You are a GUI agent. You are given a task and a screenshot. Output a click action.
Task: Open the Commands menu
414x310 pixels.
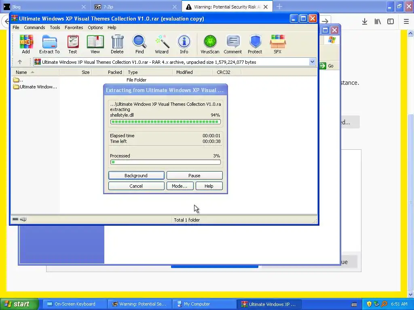point(34,27)
